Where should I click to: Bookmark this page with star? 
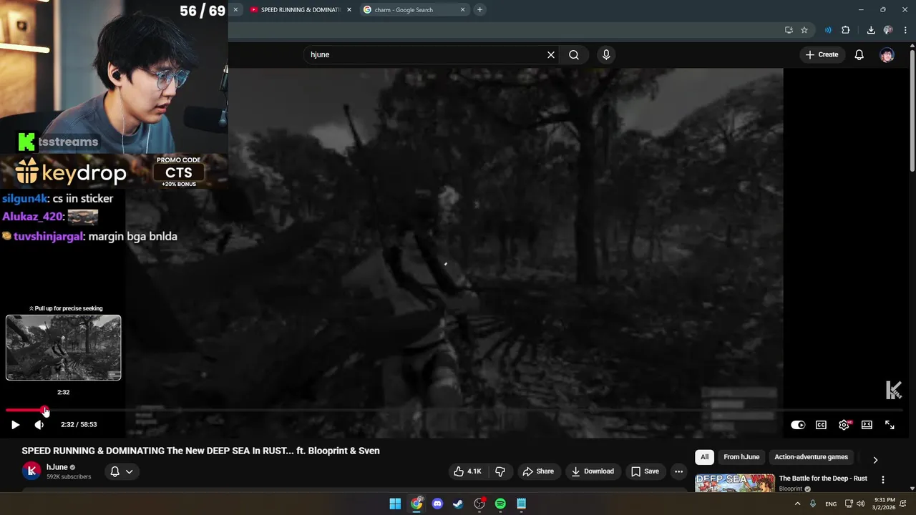point(804,30)
